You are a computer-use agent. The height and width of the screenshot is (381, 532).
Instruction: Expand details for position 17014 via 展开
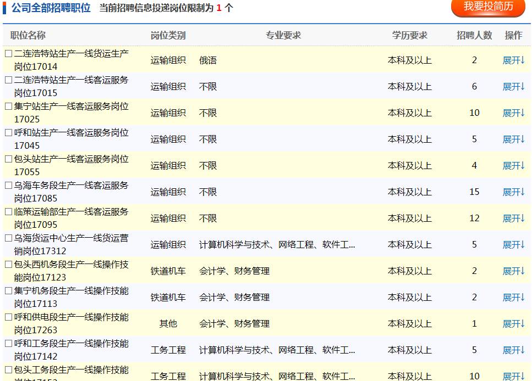[513, 60]
